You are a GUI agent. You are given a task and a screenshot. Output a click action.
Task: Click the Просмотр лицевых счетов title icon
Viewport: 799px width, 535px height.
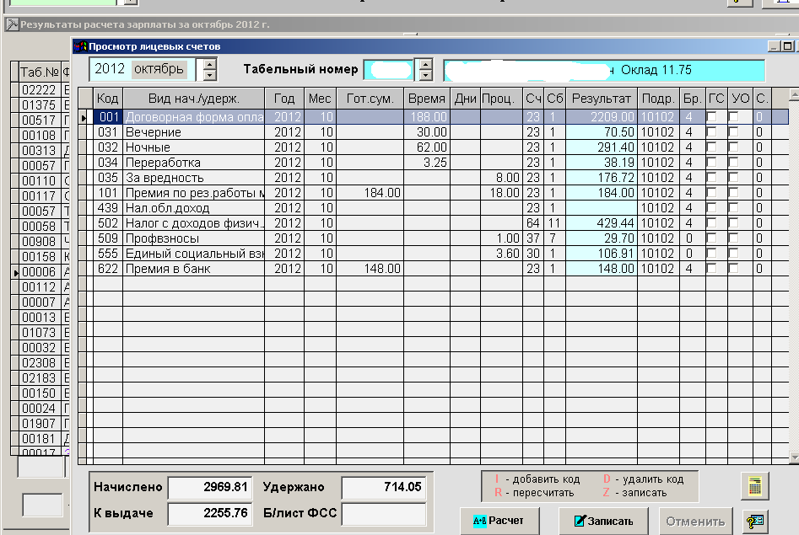pyautogui.click(x=80, y=47)
